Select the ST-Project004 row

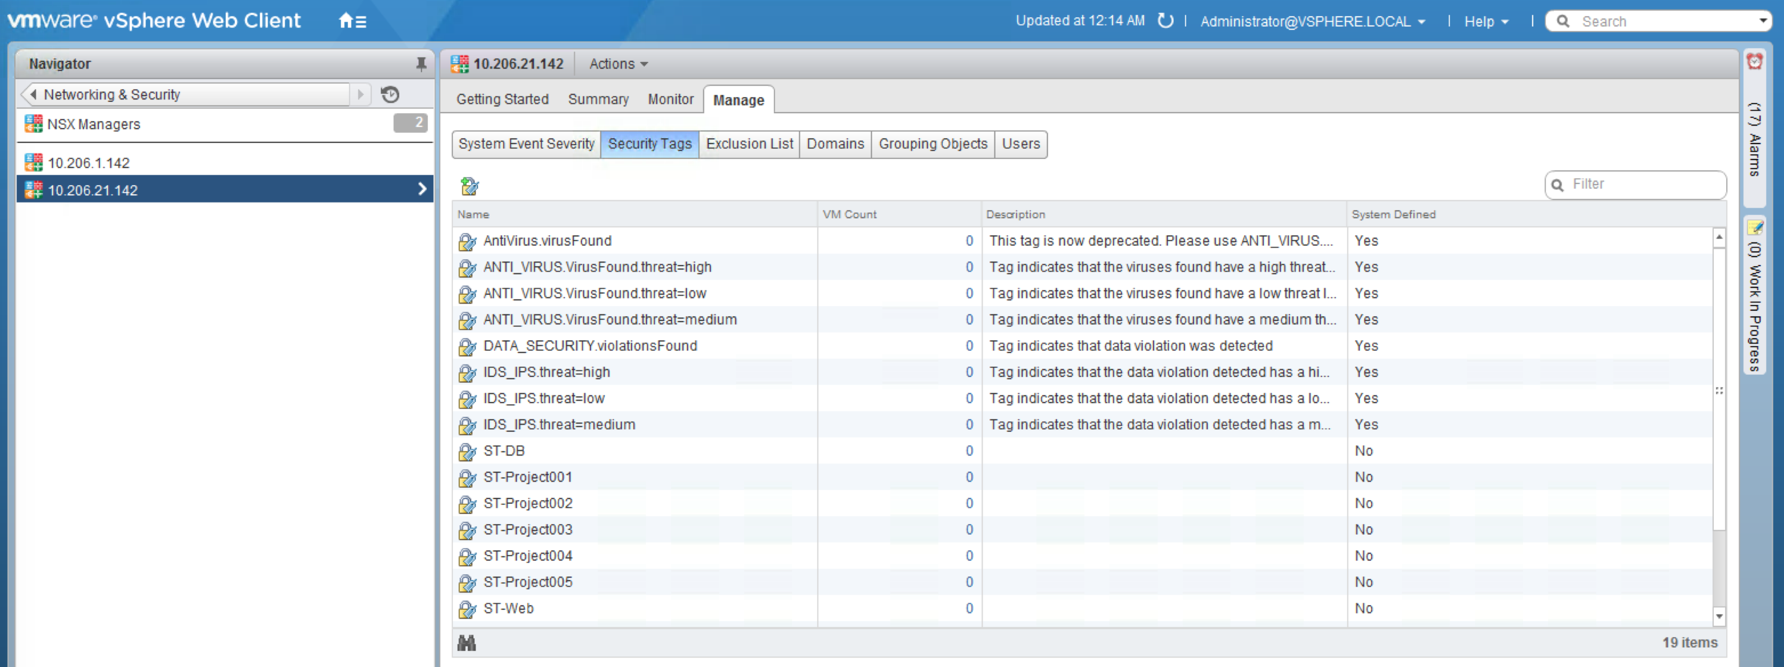pos(1083,557)
